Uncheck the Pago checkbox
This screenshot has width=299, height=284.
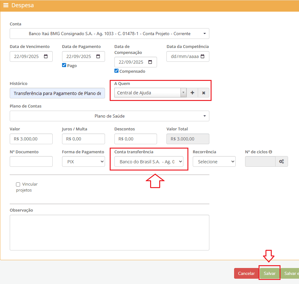click(x=64, y=65)
